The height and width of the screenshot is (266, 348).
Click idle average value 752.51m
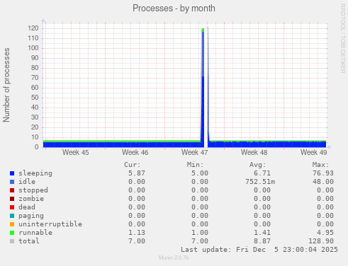pos(260,182)
